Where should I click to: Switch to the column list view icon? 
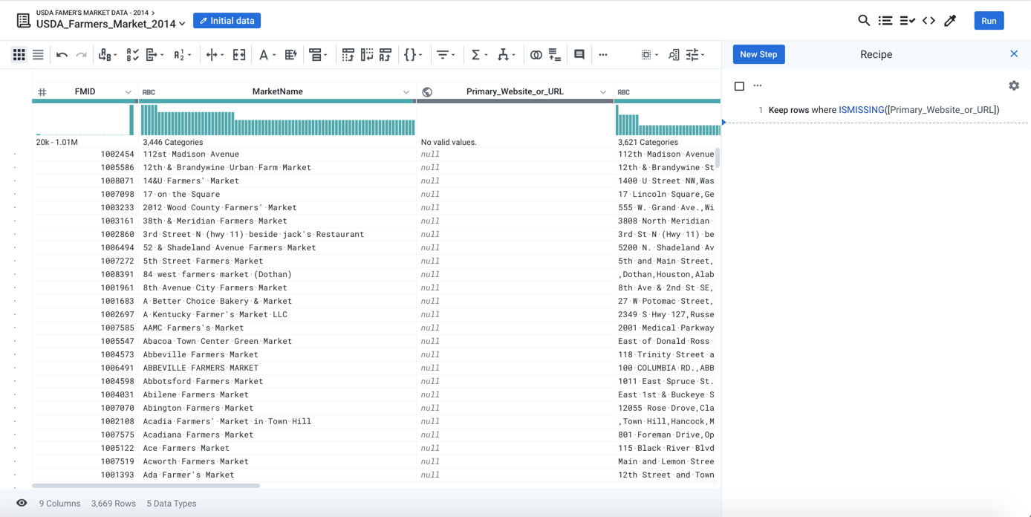[x=38, y=55]
